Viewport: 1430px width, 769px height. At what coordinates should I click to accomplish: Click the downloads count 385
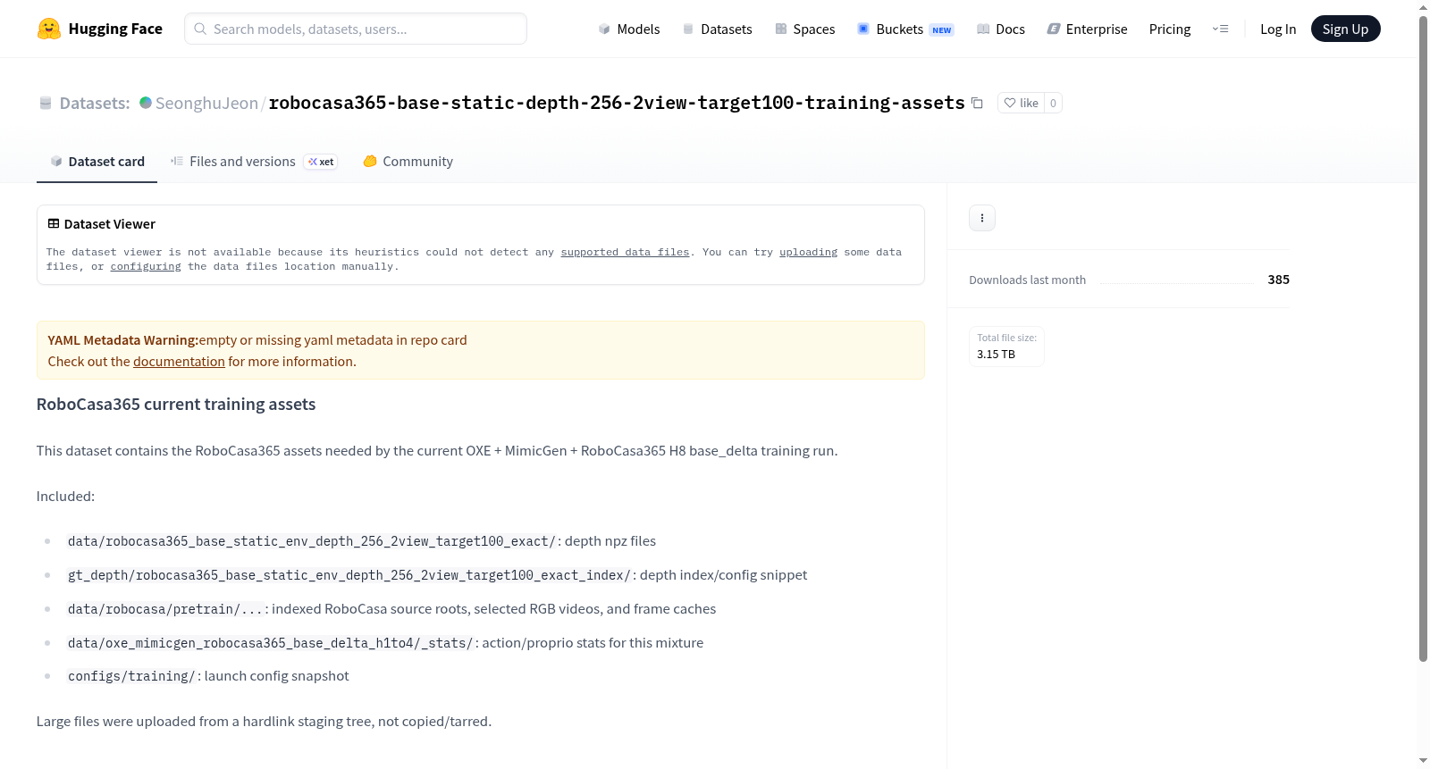(1278, 280)
